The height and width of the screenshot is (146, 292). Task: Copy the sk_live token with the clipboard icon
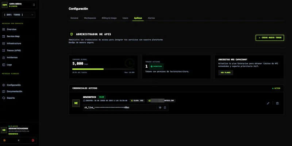coord(165,107)
